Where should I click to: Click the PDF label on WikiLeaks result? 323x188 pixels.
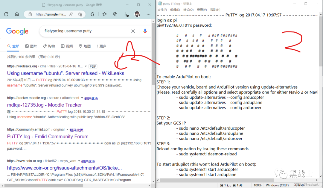[93, 66]
